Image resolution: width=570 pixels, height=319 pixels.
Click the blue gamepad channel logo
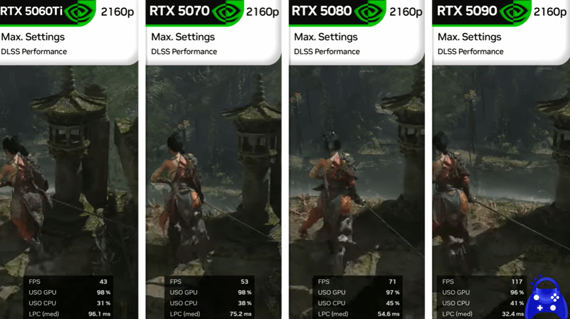[546, 297]
